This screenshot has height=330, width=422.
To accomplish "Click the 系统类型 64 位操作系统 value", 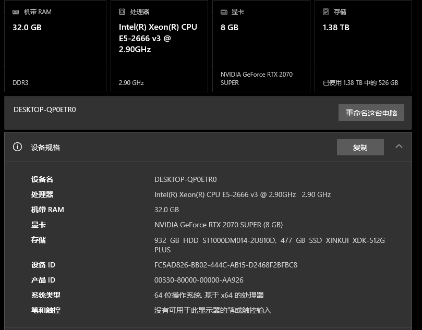I will [209, 295].
